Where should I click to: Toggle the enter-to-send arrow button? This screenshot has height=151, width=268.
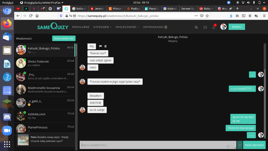click(240, 145)
